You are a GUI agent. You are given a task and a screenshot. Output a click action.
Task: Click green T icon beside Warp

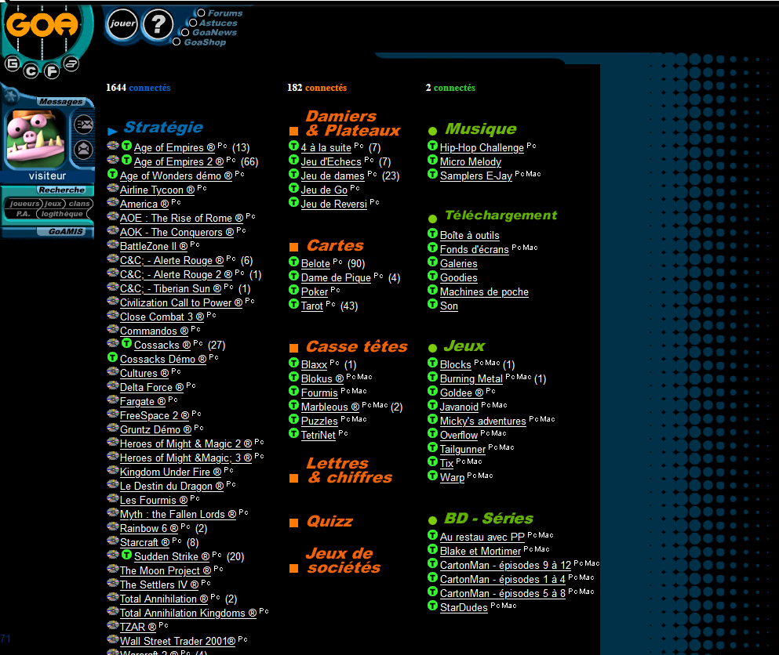point(433,476)
